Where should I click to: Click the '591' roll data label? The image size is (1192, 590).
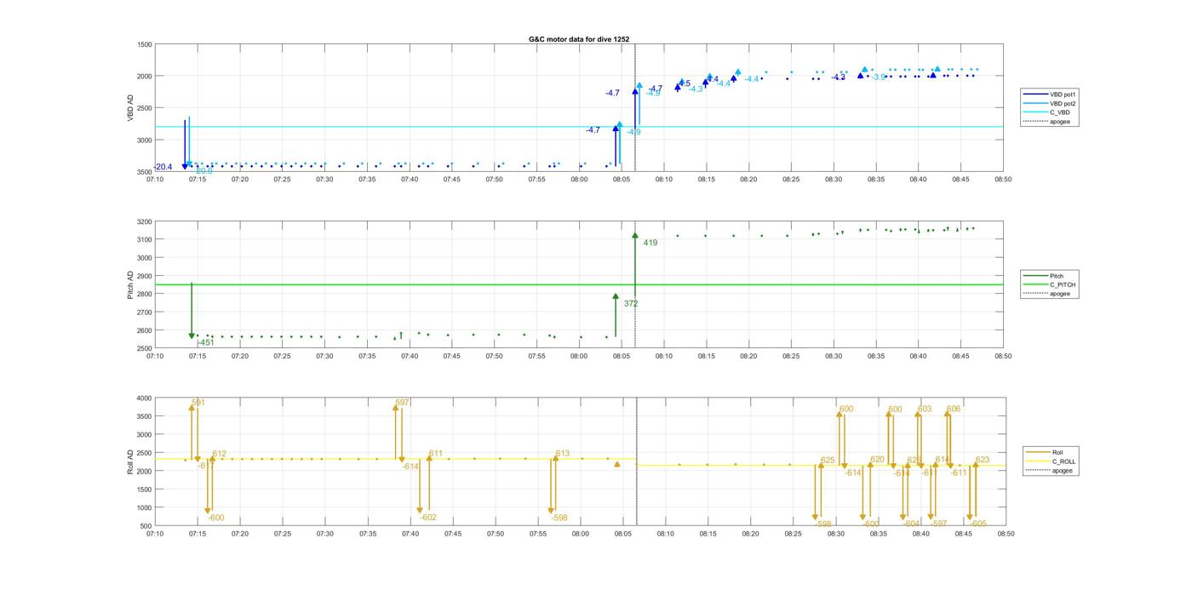(x=198, y=403)
